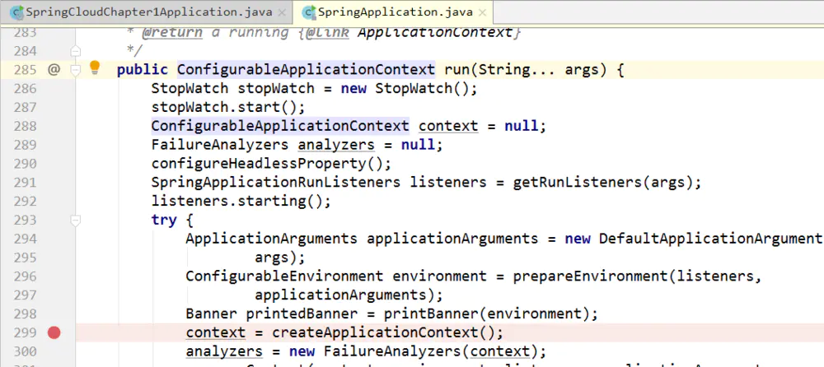Click the @return Javadoc tag on line 283
The width and height of the screenshot is (824, 367).
[x=172, y=33]
